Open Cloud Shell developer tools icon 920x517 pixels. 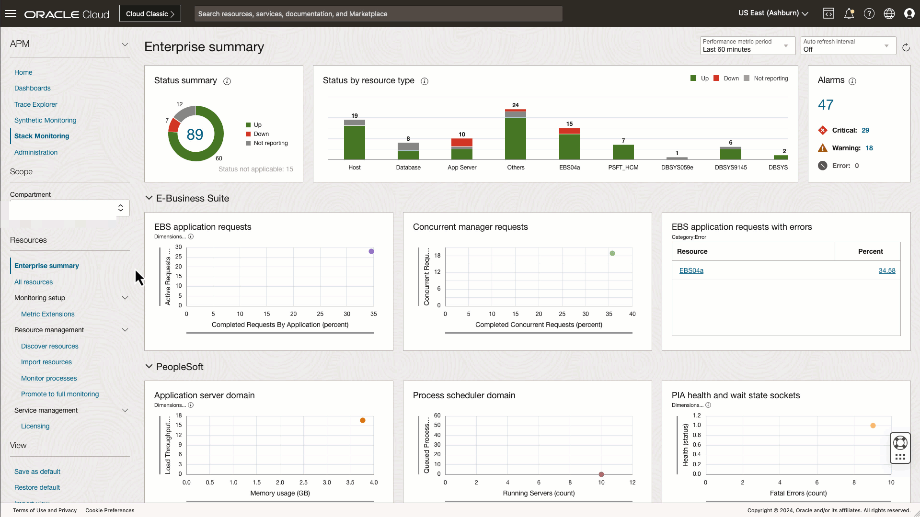828,13
